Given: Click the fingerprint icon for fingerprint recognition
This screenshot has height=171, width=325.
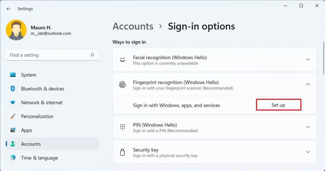Looking at the screenshot, I should click(x=123, y=85).
